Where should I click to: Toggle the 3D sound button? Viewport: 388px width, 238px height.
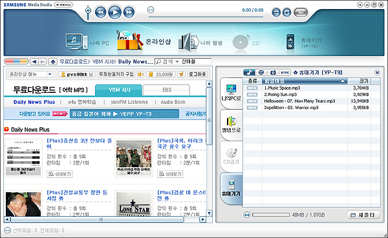tap(301, 12)
